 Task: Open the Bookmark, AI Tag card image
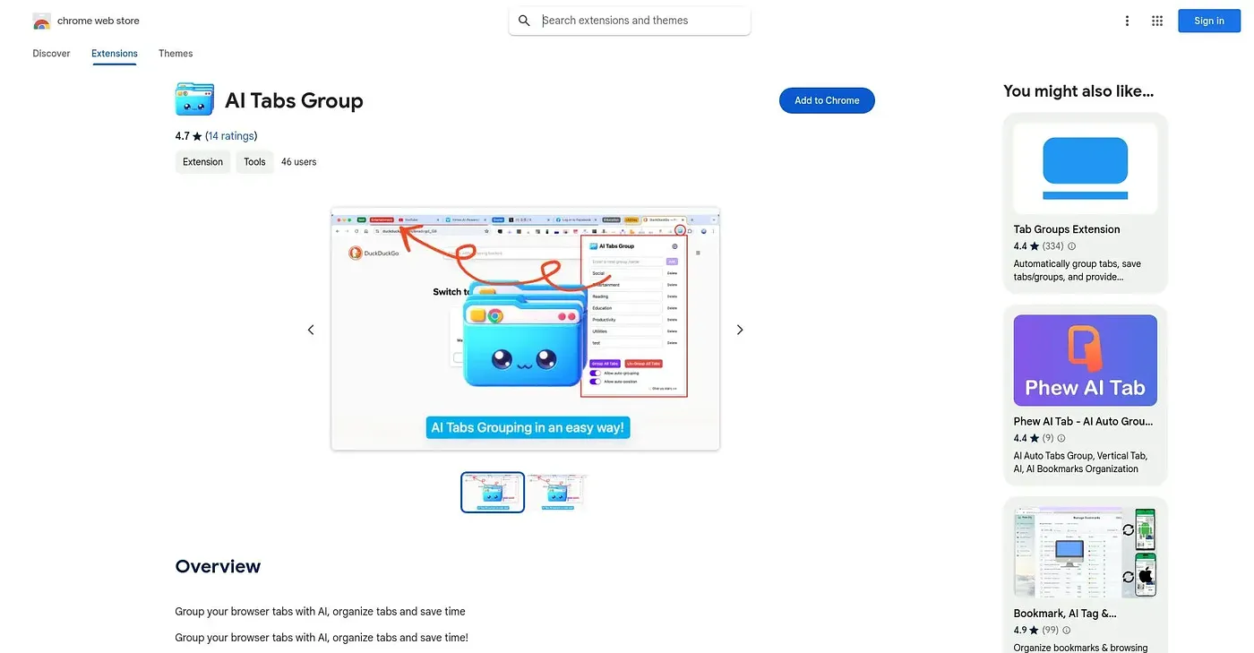pyautogui.click(x=1086, y=553)
